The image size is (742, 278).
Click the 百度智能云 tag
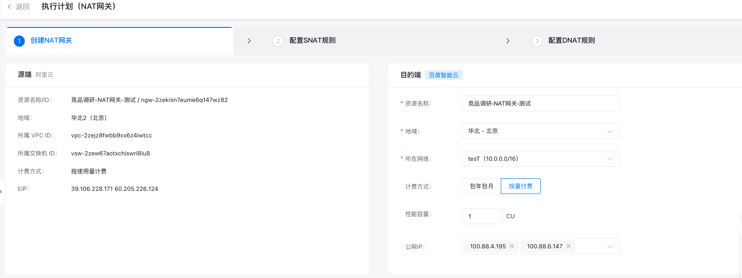click(x=444, y=75)
